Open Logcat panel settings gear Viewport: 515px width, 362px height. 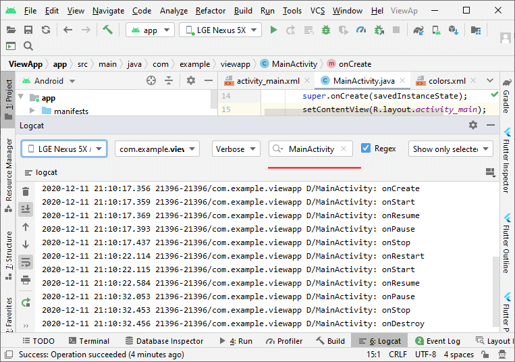[473, 125]
